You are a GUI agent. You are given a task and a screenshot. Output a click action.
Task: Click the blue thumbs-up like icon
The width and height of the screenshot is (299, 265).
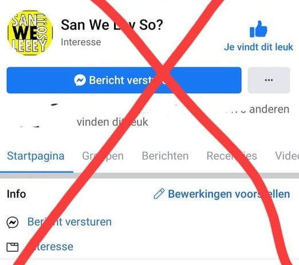(258, 29)
